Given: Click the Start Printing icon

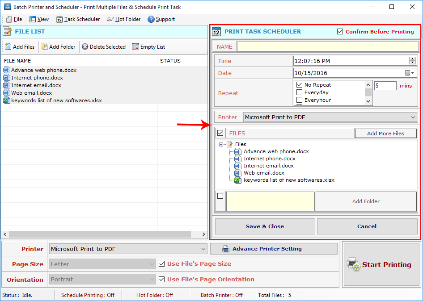Looking at the screenshot, I should coord(353,264).
